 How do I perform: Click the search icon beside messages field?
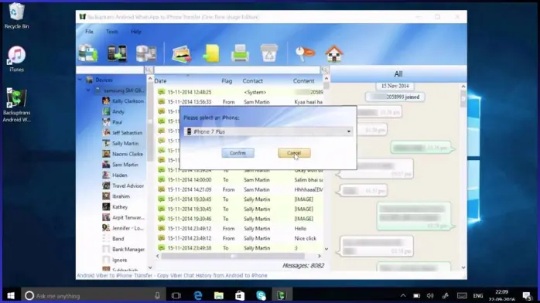coord(324,70)
